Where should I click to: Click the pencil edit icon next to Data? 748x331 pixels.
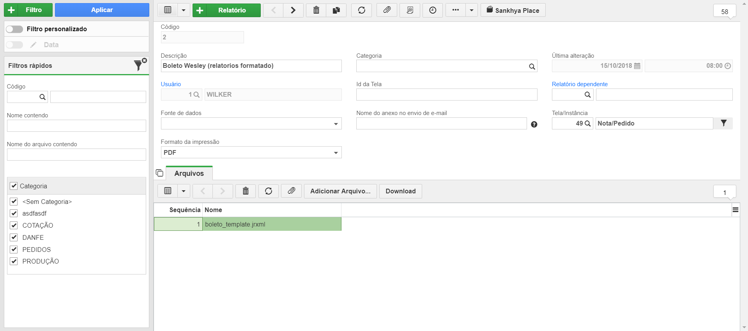click(x=34, y=45)
